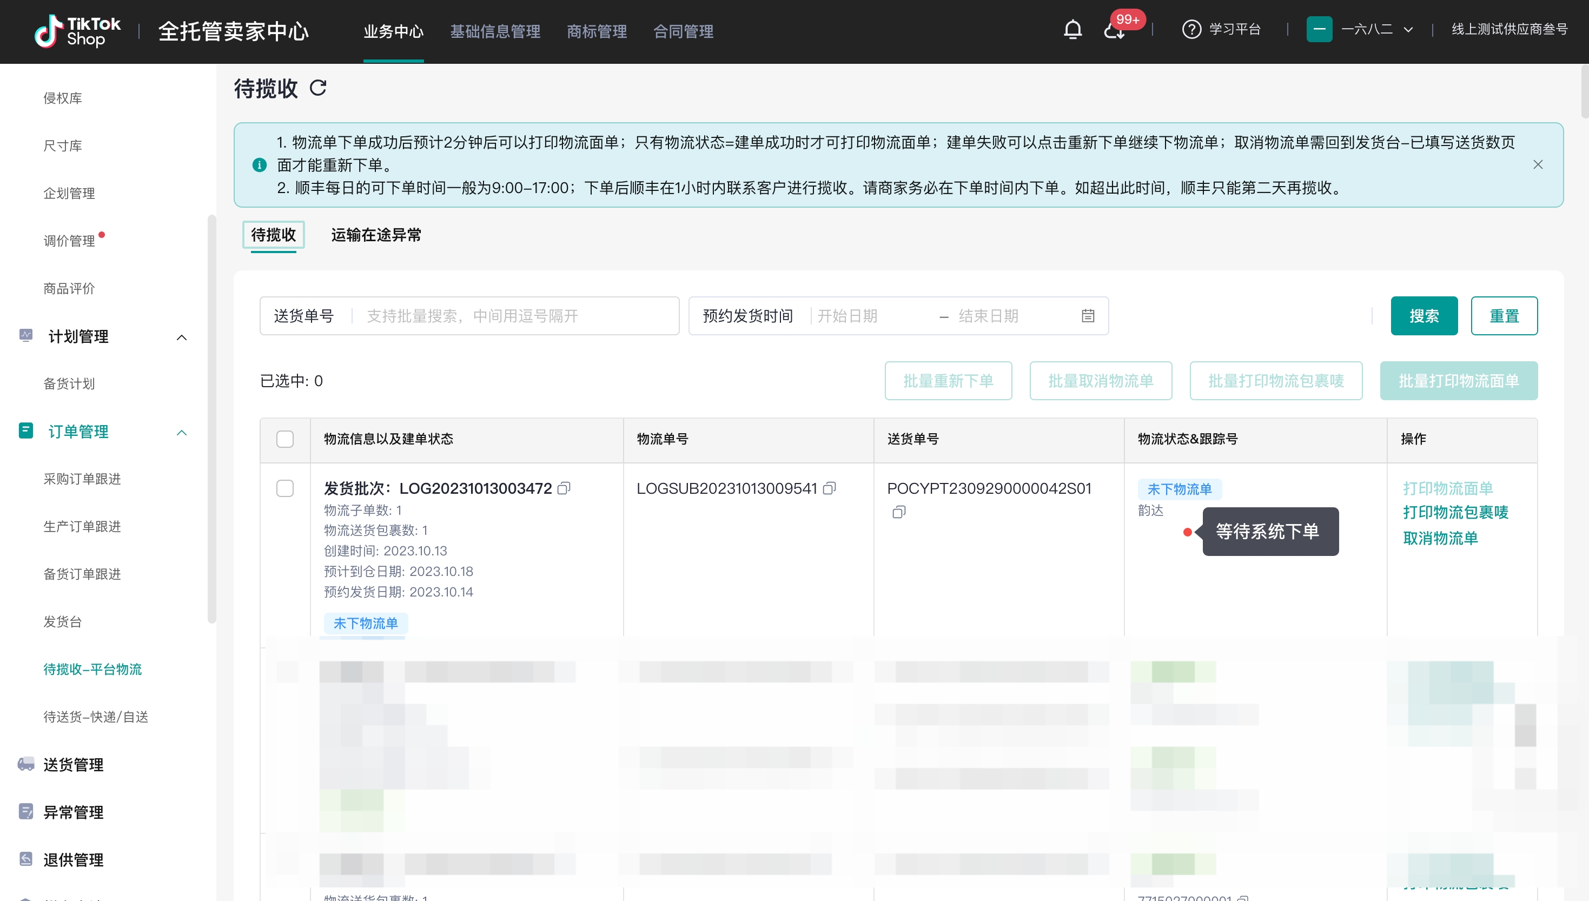Open 待送货-快递/自送 in sidebar
Image resolution: width=1589 pixels, height=901 pixels.
coord(96,717)
